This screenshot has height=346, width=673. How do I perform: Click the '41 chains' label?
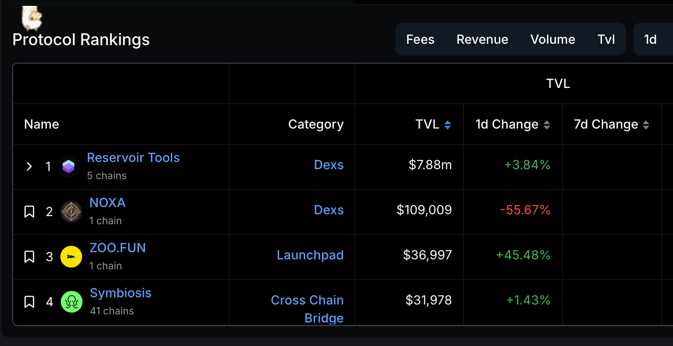click(112, 311)
